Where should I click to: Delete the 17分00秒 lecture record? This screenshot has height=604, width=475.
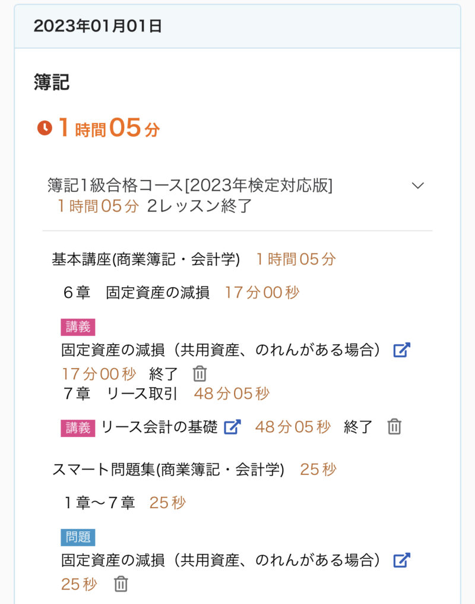(x=200, y=374)
